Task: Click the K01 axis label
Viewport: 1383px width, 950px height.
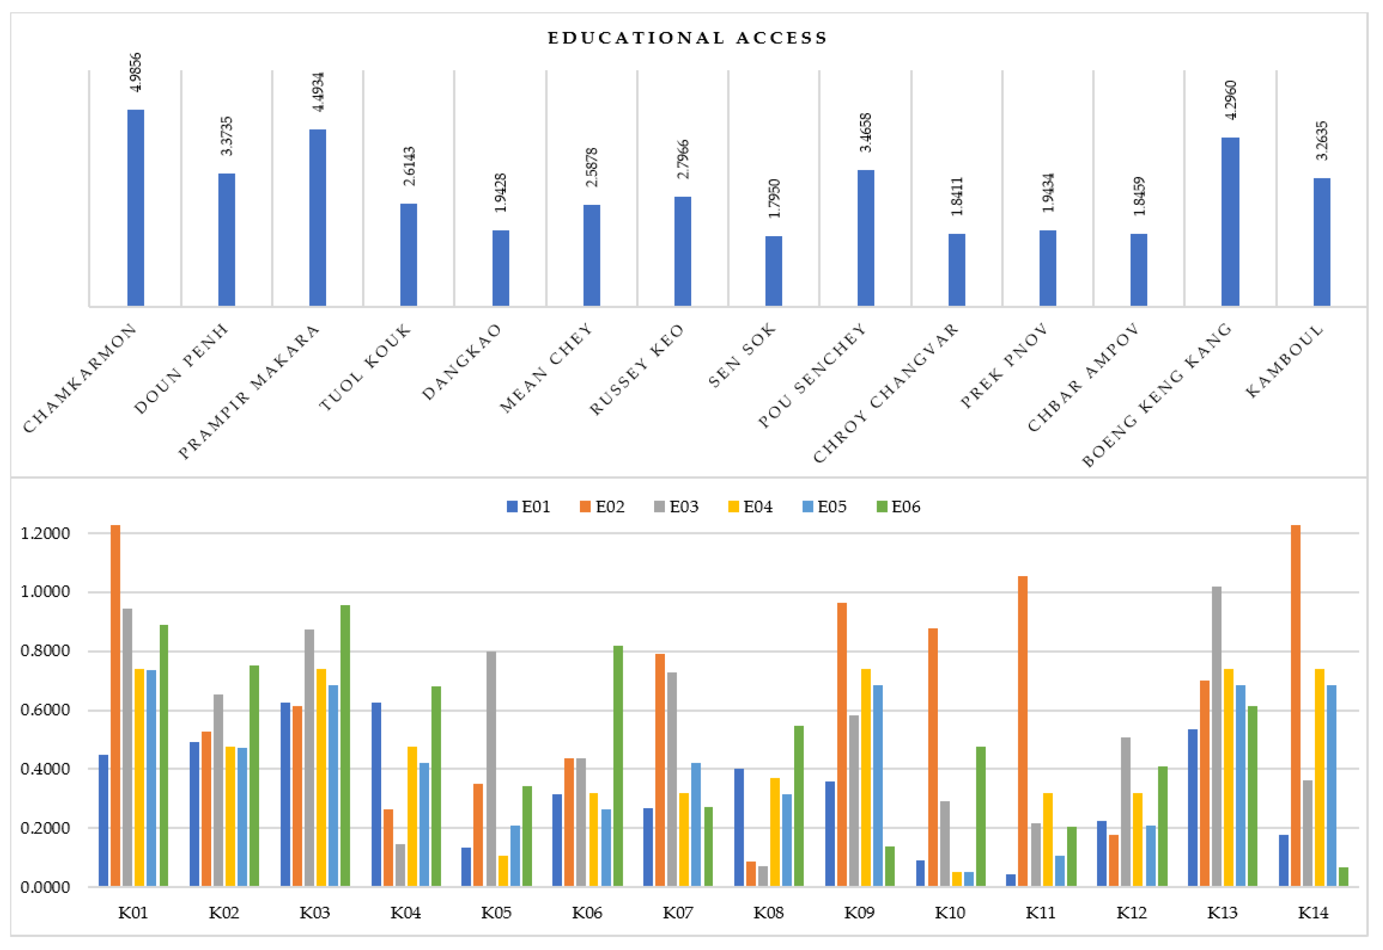Action: pyautogui.click(x=133, y=913)
